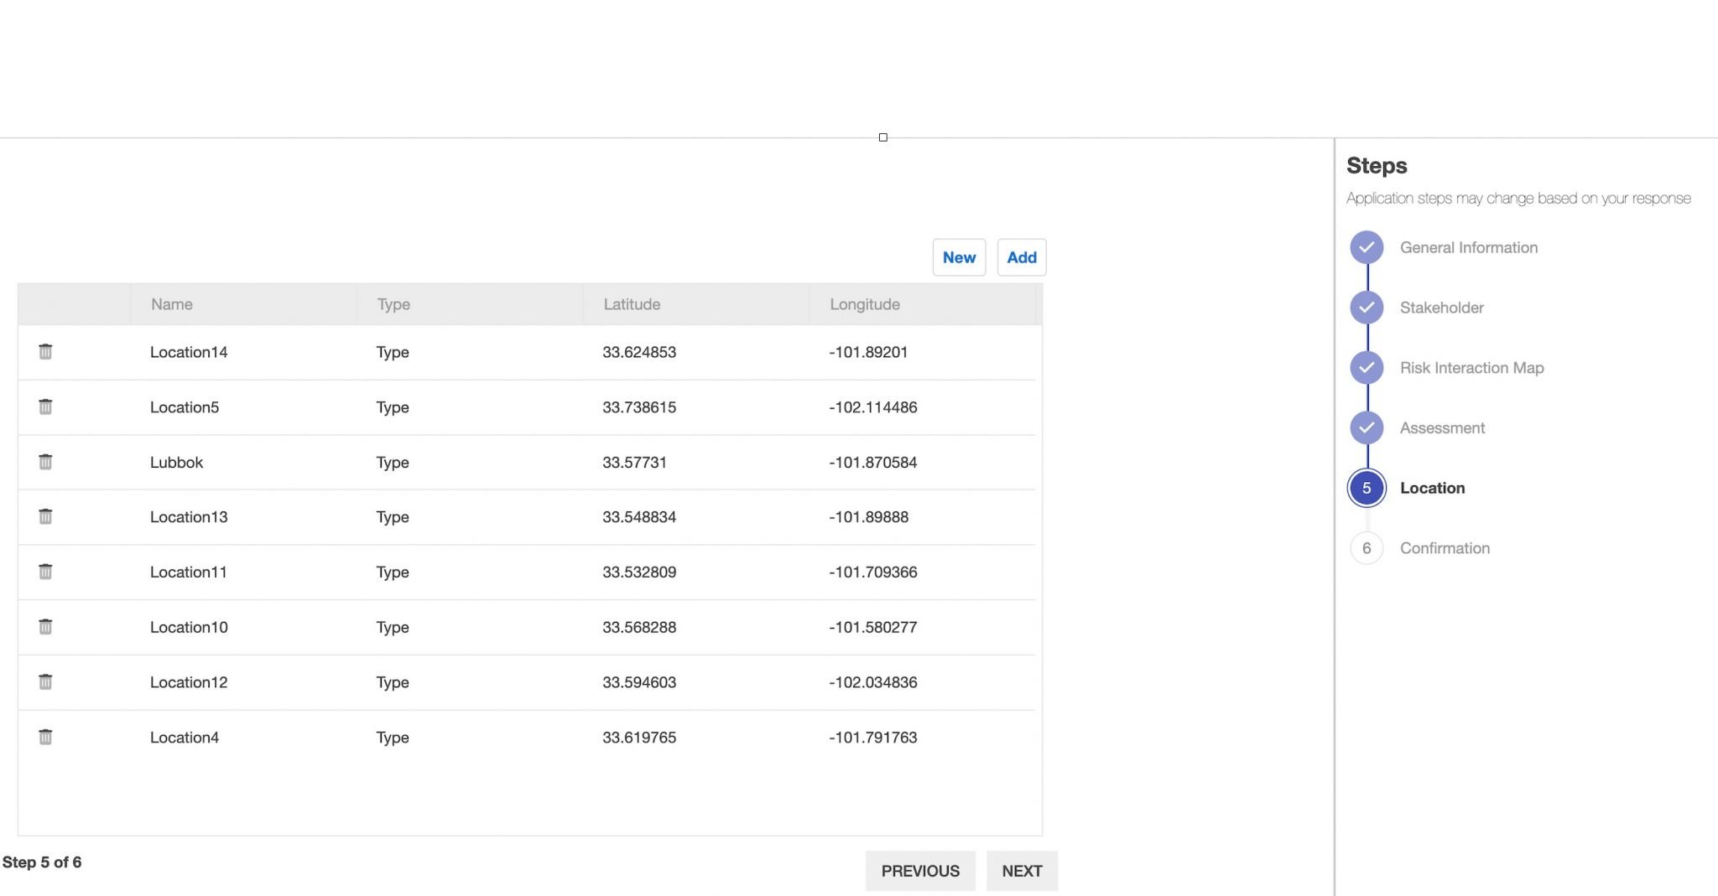Select the Location5 name cell
The width and height of the screenshot is (1718, 896).
click(x=185, y=407)
